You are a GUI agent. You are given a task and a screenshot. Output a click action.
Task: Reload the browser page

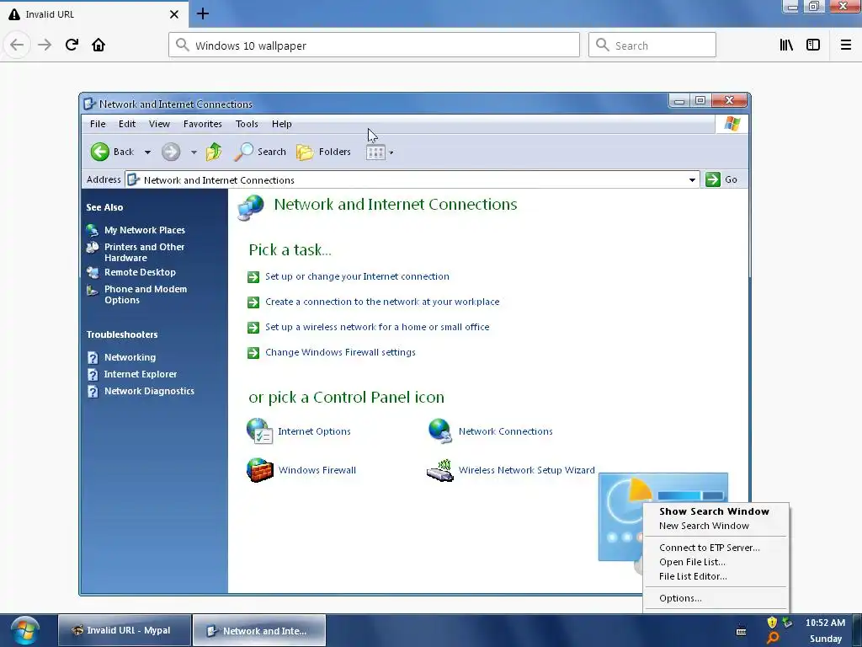tap(72, 45)
